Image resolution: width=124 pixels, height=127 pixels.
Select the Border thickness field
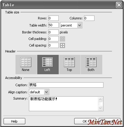point(53,32)
